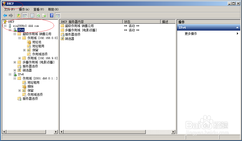The width and height of the screenshot is (242, 141).
Task: Click tree pane scroll right arrow
Action: pyautogui.click(x=56, y=132)
